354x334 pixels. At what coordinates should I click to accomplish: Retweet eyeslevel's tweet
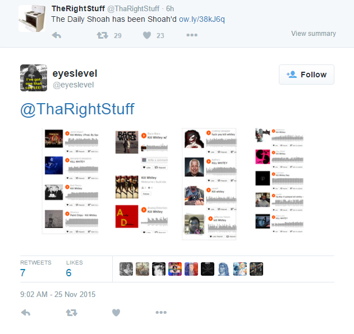click(72, 313)
